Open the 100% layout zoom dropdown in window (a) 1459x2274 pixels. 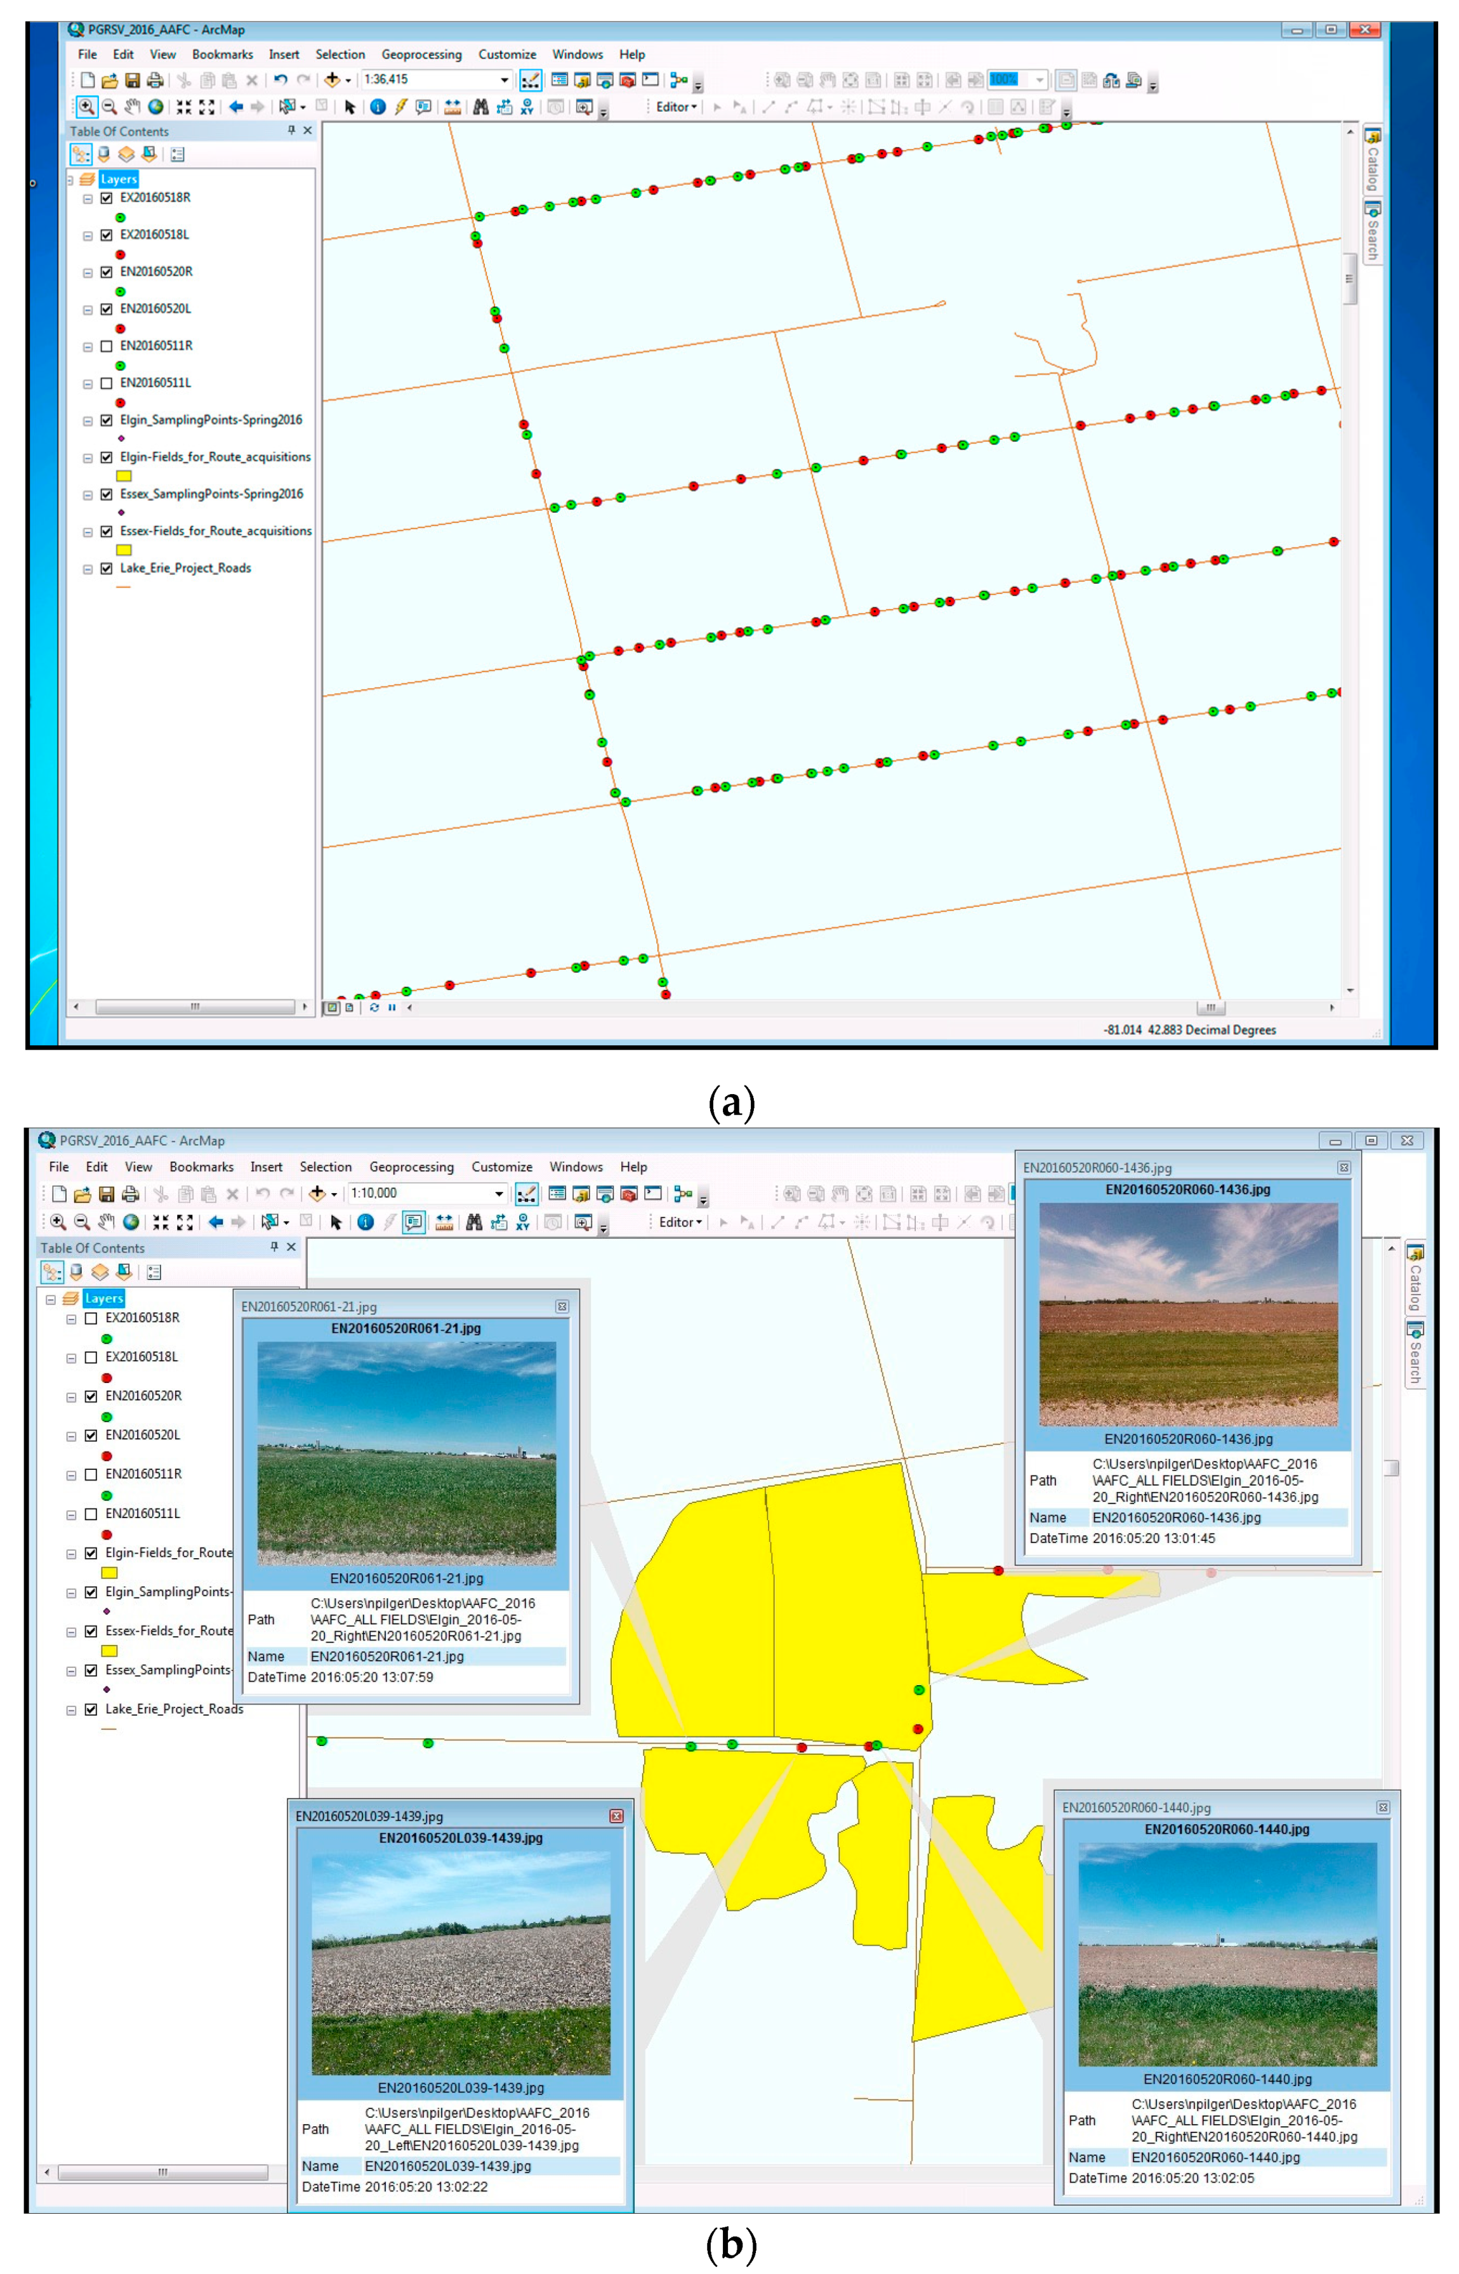[x=1040, y=79]
